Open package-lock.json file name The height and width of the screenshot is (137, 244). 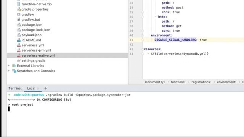pyautogui.click(x=36, y=30)
